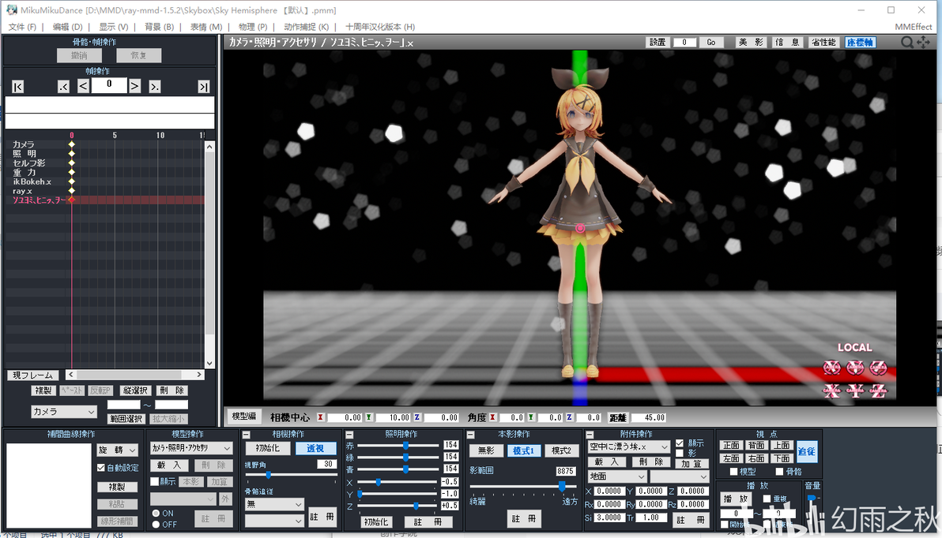Jump to last frame arrow icon
The height and width of the screenshot is (538, 942).
click(204, 87)
